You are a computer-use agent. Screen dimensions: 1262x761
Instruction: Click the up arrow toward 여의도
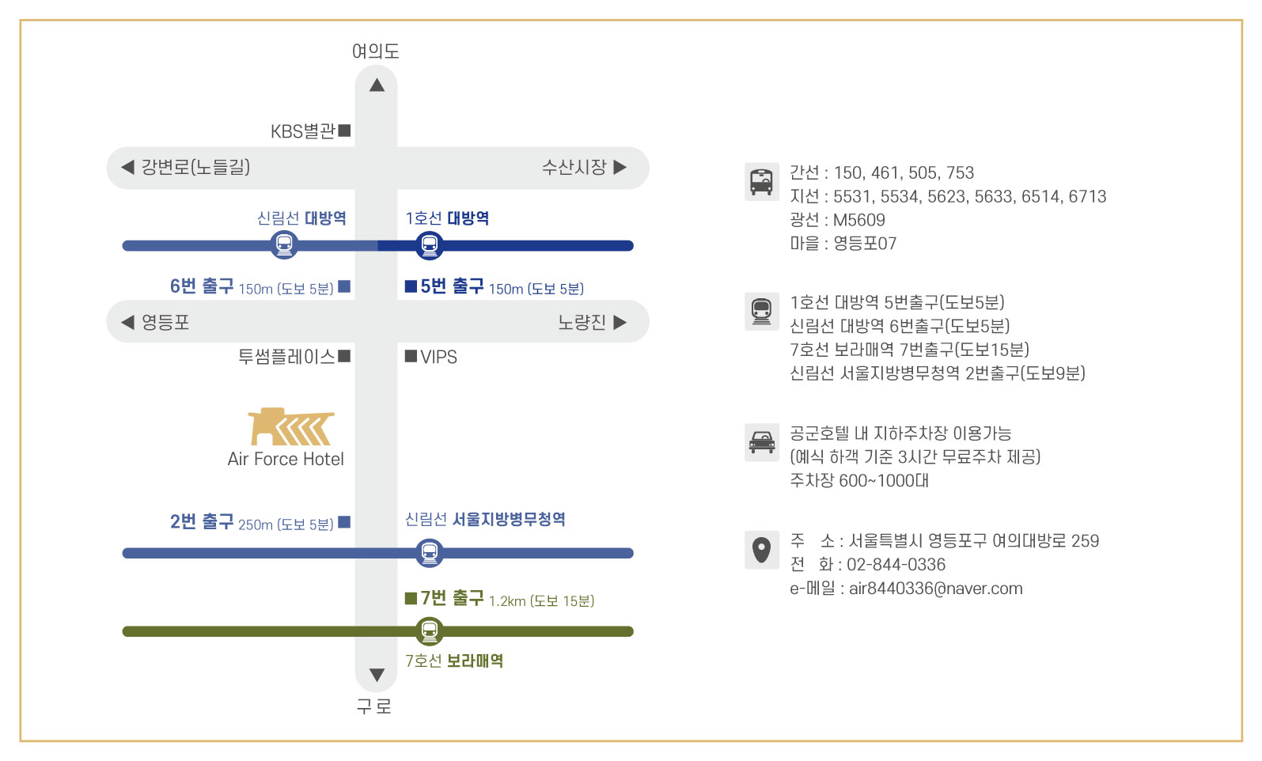coord(377,85)
